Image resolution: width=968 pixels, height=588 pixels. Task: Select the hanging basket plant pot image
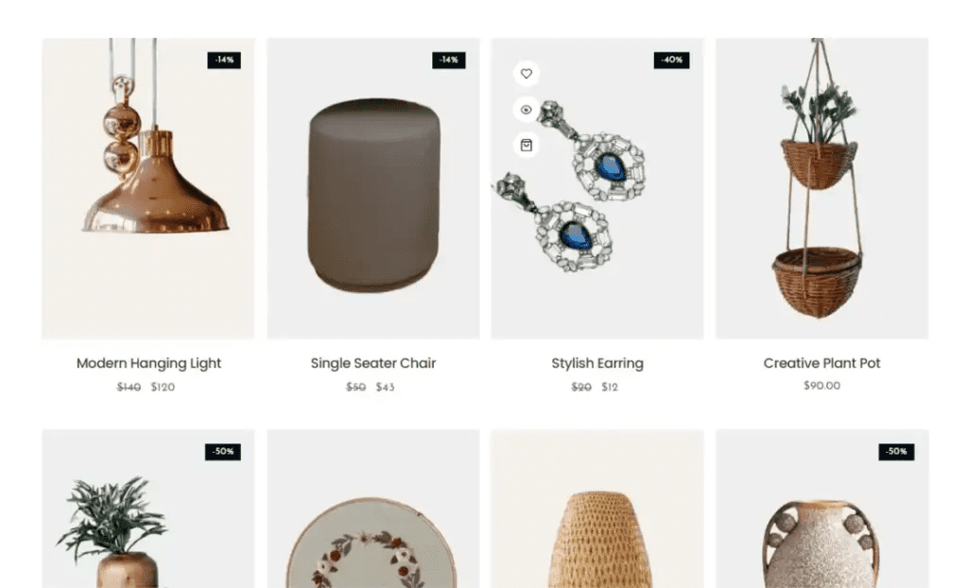[821, 188]
